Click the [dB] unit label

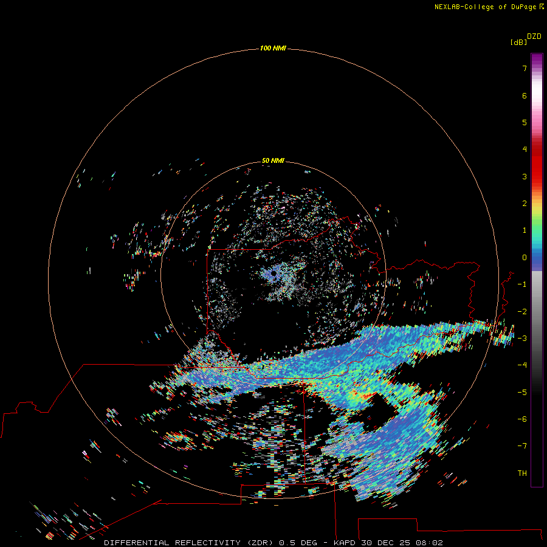click(x=518, y=42)
